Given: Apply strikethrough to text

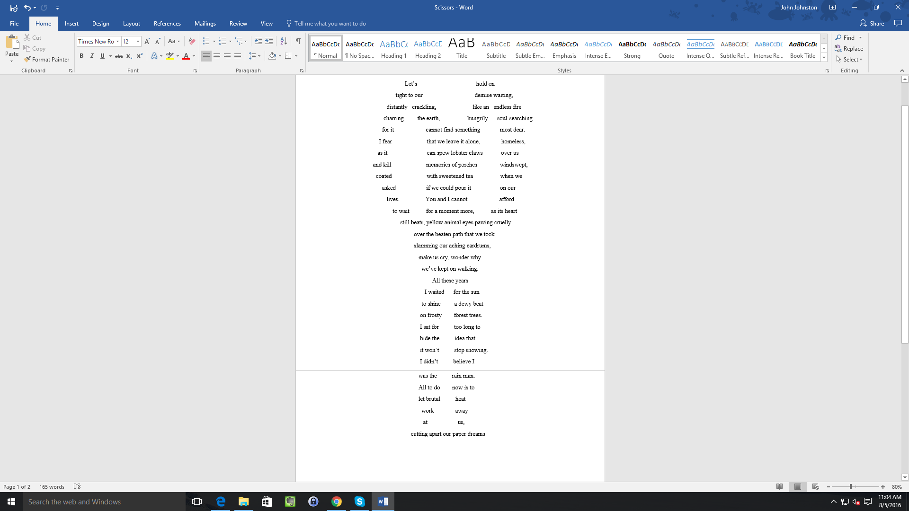Looking at the screenshot, I should pos(119,56).
